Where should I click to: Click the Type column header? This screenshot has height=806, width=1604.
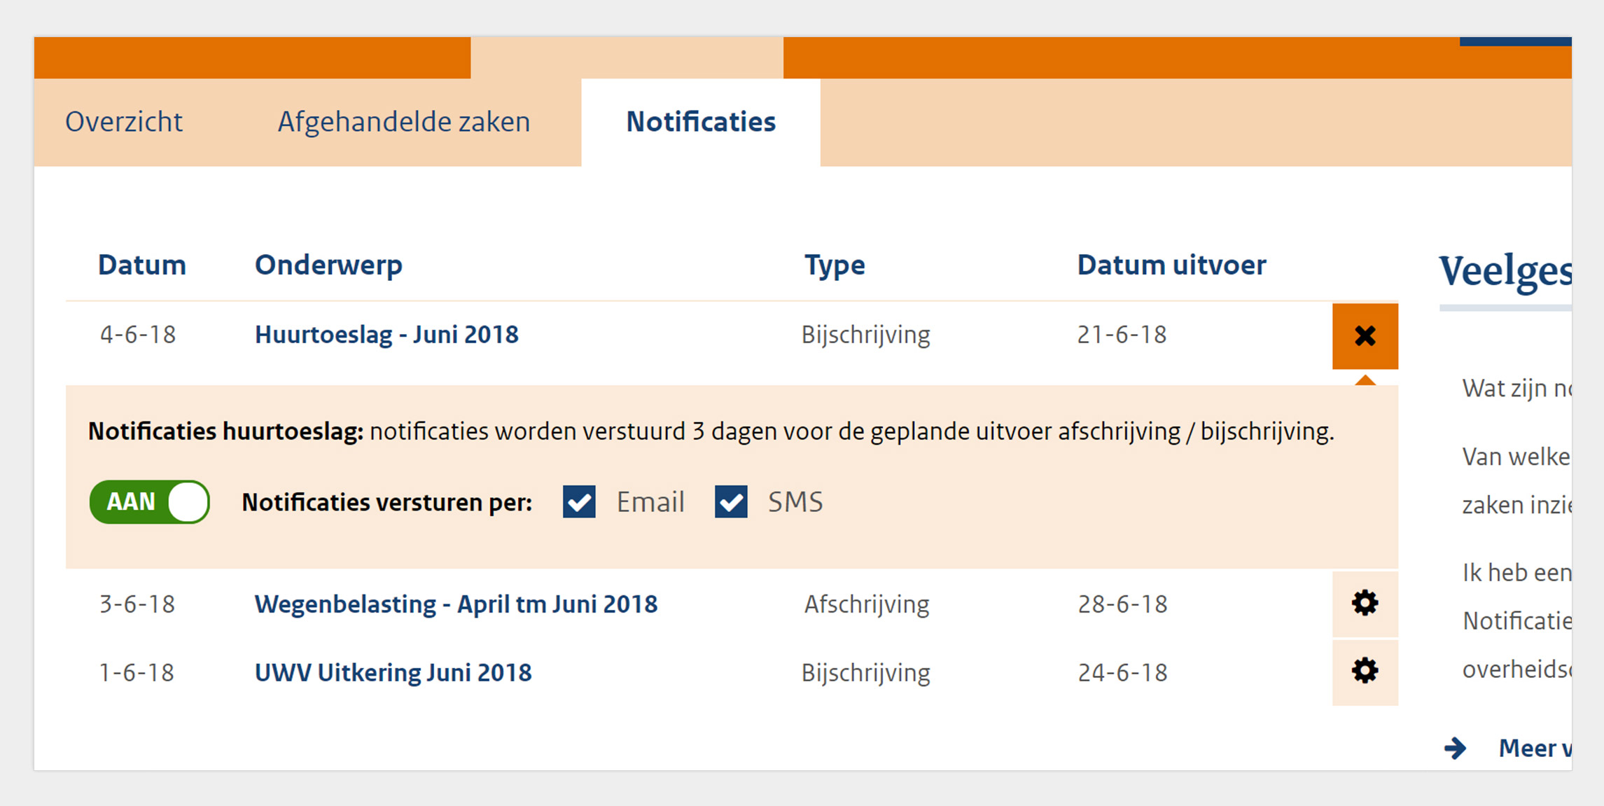(835, 265)
